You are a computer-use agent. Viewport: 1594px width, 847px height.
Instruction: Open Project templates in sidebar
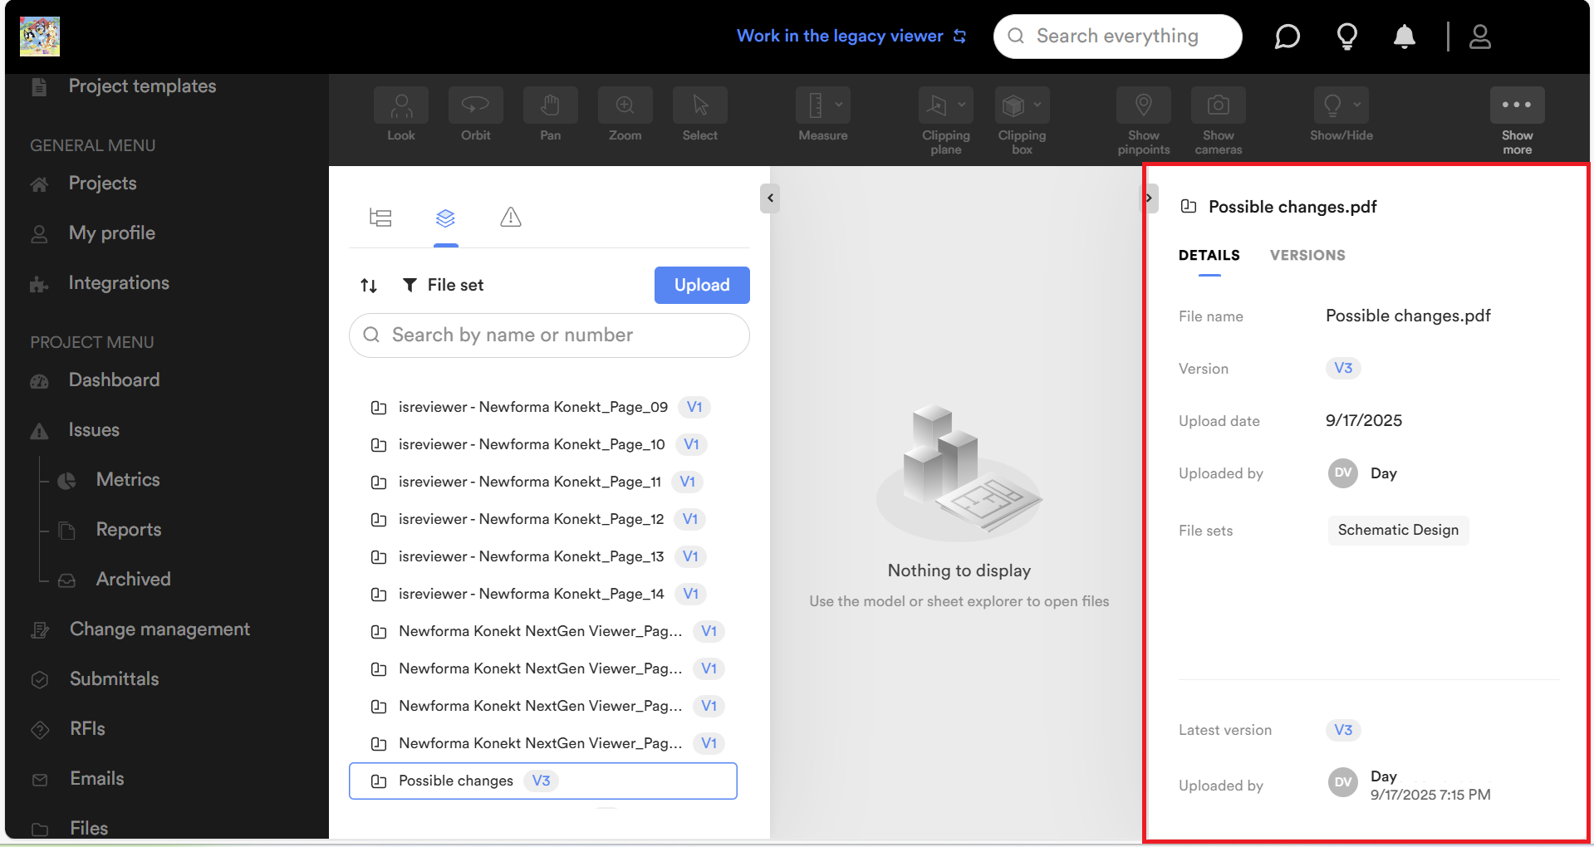(142, 86)
